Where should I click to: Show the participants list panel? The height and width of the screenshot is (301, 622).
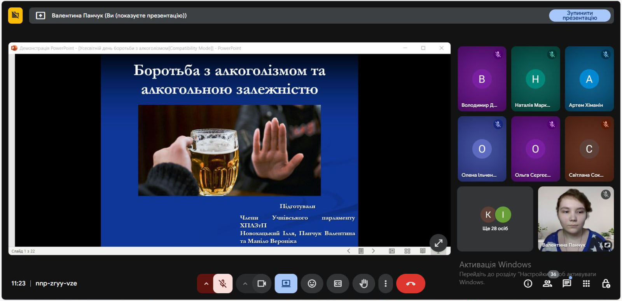[547, 284]
